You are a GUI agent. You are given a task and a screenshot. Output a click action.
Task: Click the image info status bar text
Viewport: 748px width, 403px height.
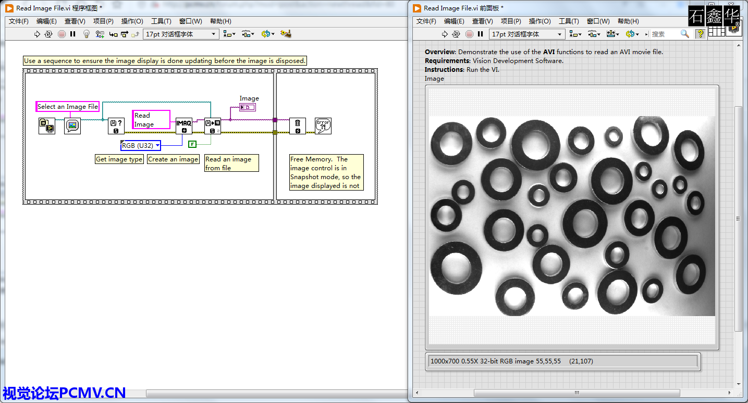511,361
